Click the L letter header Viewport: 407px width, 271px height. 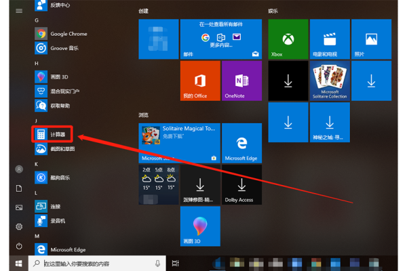36,193
